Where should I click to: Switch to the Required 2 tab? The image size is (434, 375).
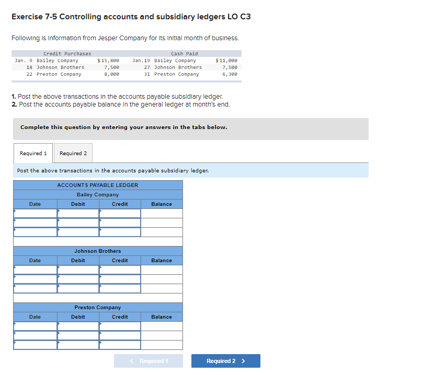73,153
